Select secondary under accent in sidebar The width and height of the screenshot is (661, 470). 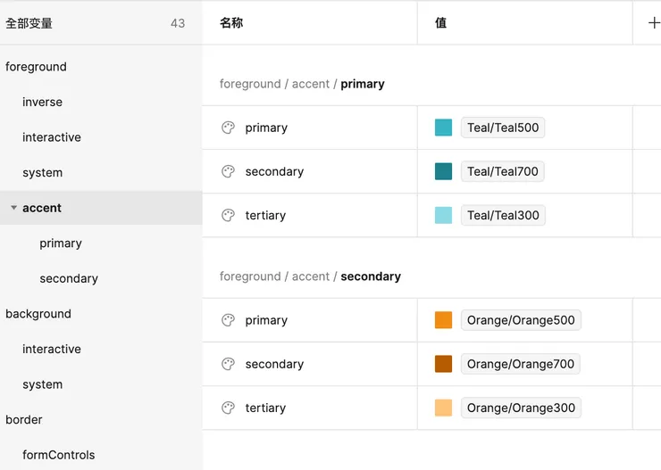tap(69, 278)
